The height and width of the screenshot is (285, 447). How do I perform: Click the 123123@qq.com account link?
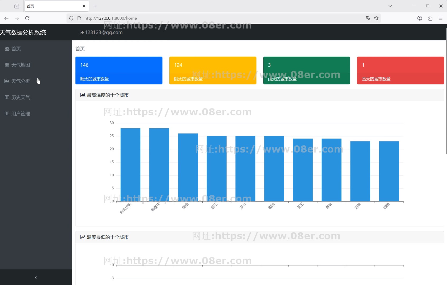tap(103, 32)
